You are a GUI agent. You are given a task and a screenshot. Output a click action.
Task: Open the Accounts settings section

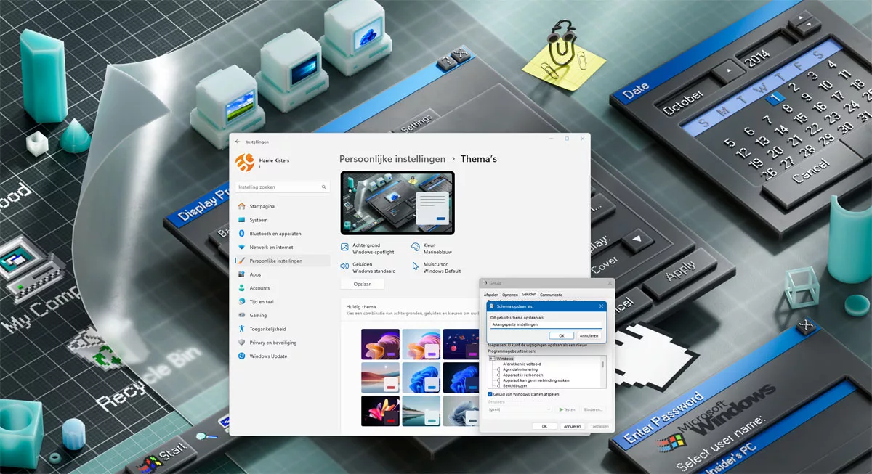coord(283,288)
